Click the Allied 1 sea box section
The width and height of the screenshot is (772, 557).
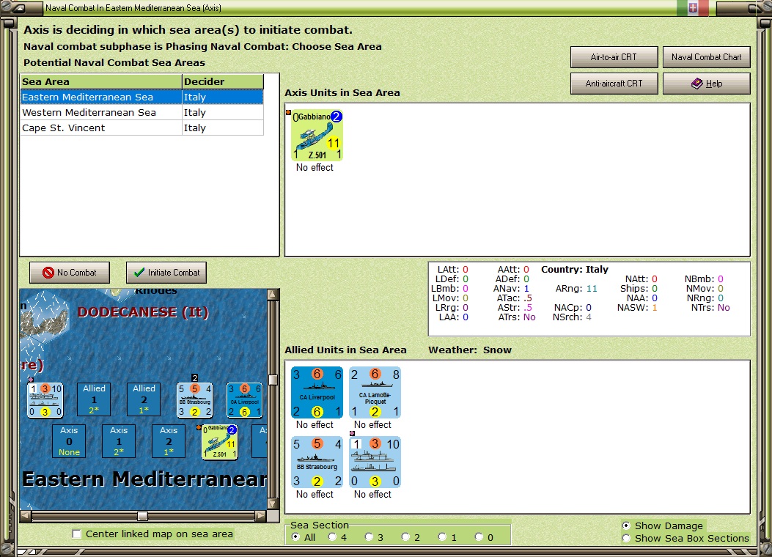click(x=94, y=399)
